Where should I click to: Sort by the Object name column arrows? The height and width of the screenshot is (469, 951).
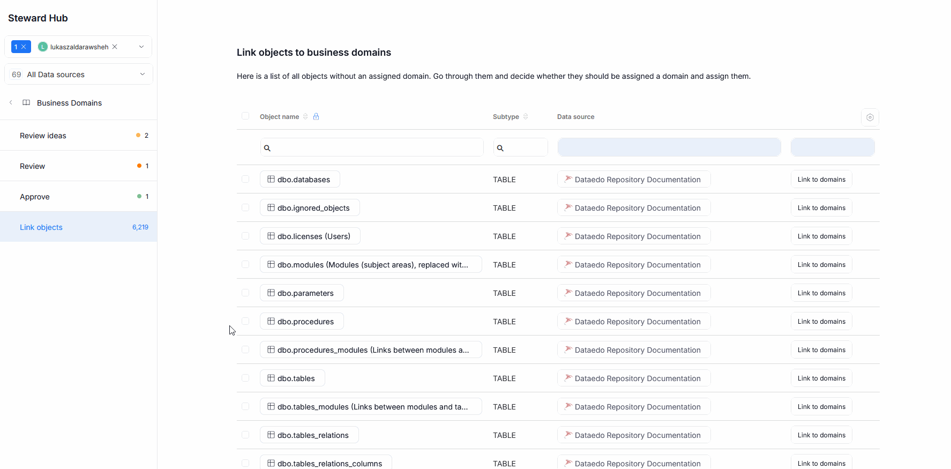305,116
